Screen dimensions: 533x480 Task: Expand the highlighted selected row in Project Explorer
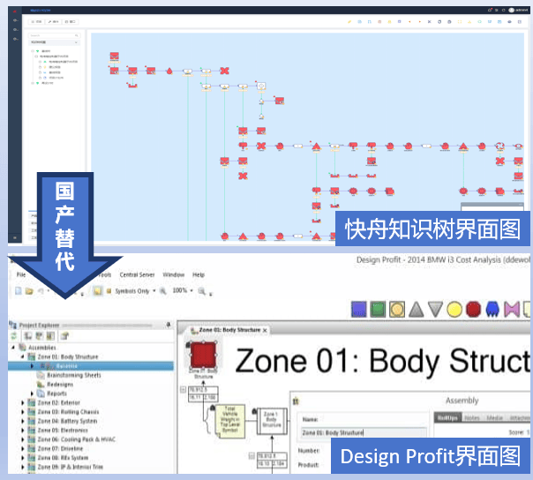click(33, 366)
